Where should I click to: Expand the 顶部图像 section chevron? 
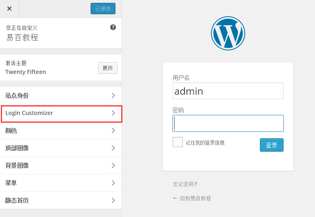(x=113, y=148)
